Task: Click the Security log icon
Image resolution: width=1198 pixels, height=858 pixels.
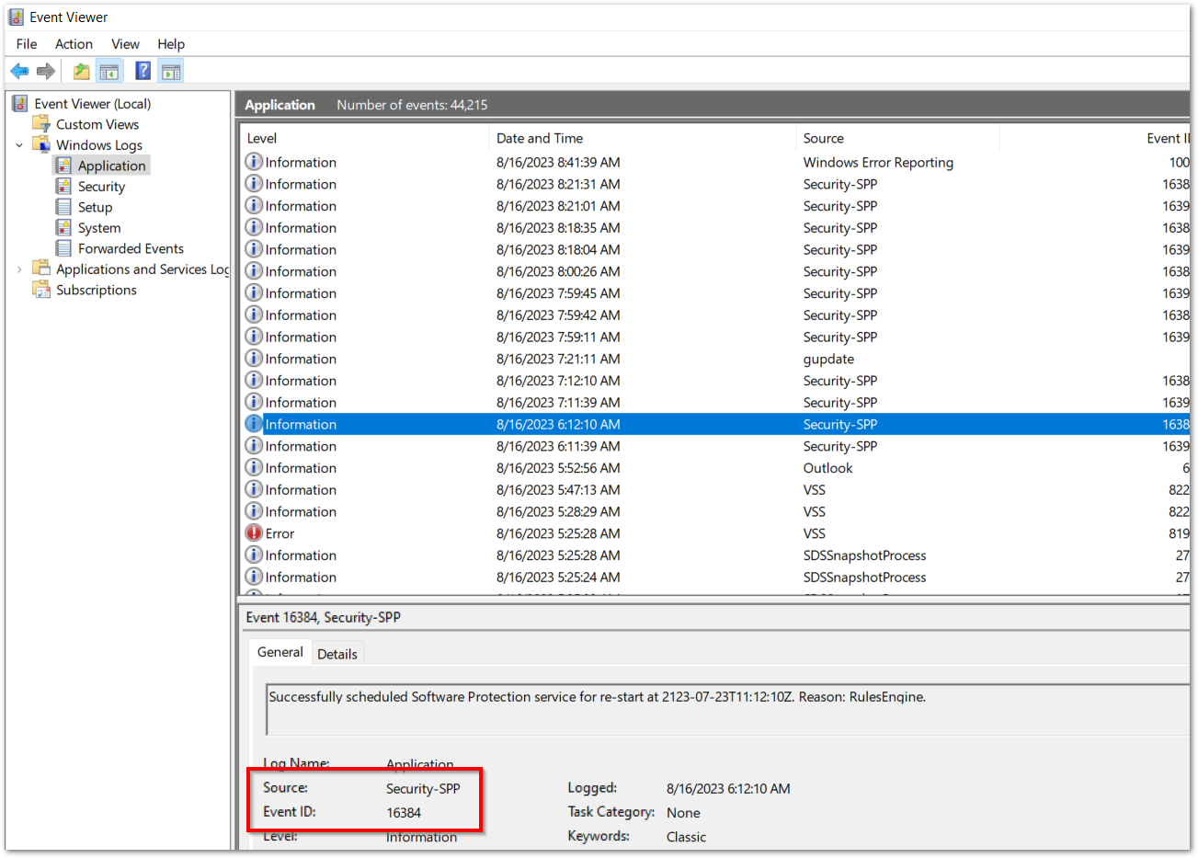Action: pyautogui.click(x=63, y=186)
